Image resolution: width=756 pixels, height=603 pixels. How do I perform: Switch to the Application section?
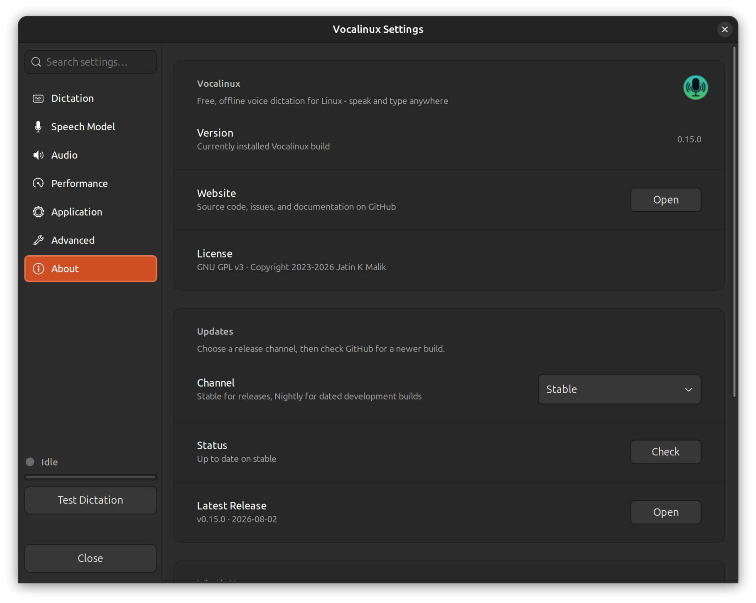point(91,212)
